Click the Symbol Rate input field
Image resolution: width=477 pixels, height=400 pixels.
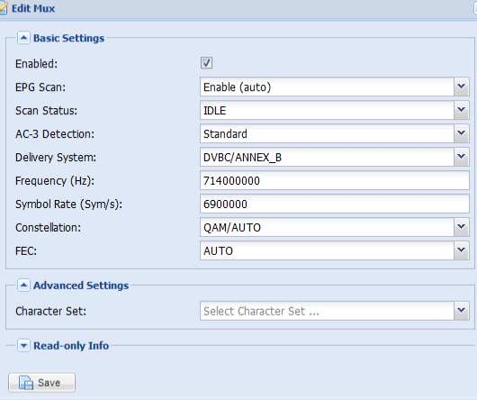click(x=335, y=204)
